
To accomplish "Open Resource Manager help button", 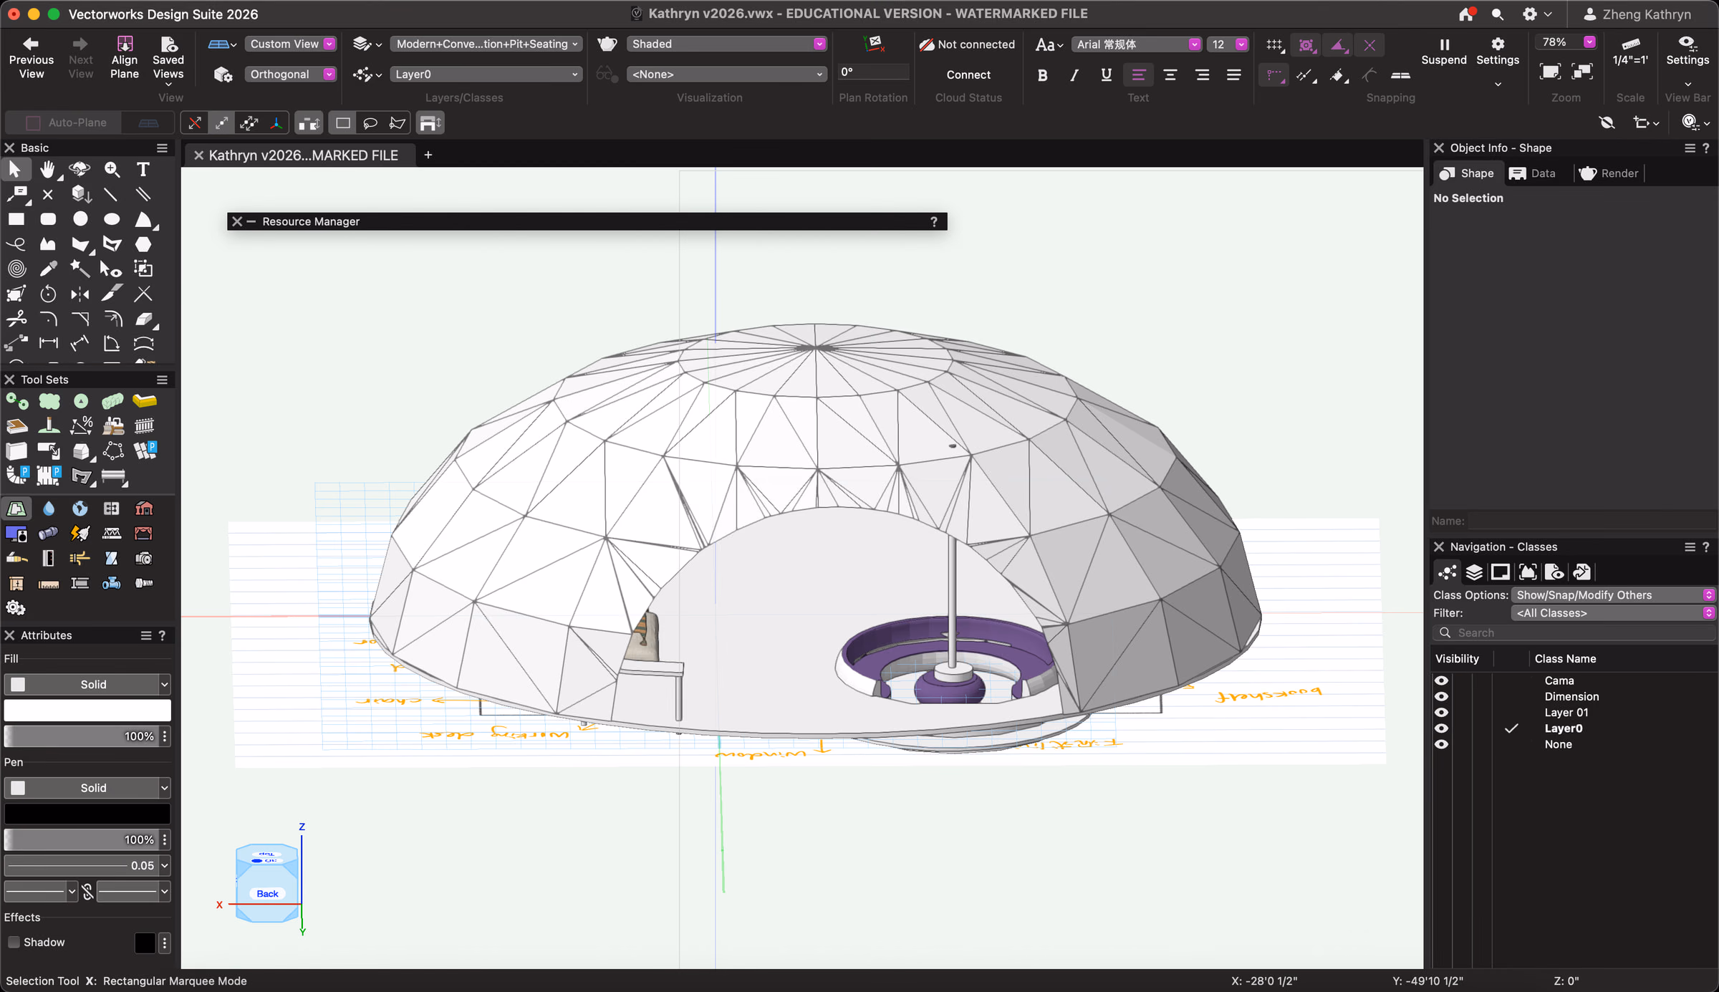I will pos(934,221).
